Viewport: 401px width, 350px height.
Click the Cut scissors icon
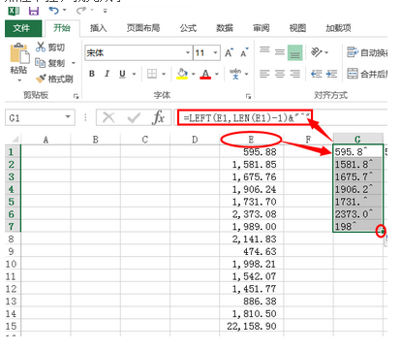[41, 47]
